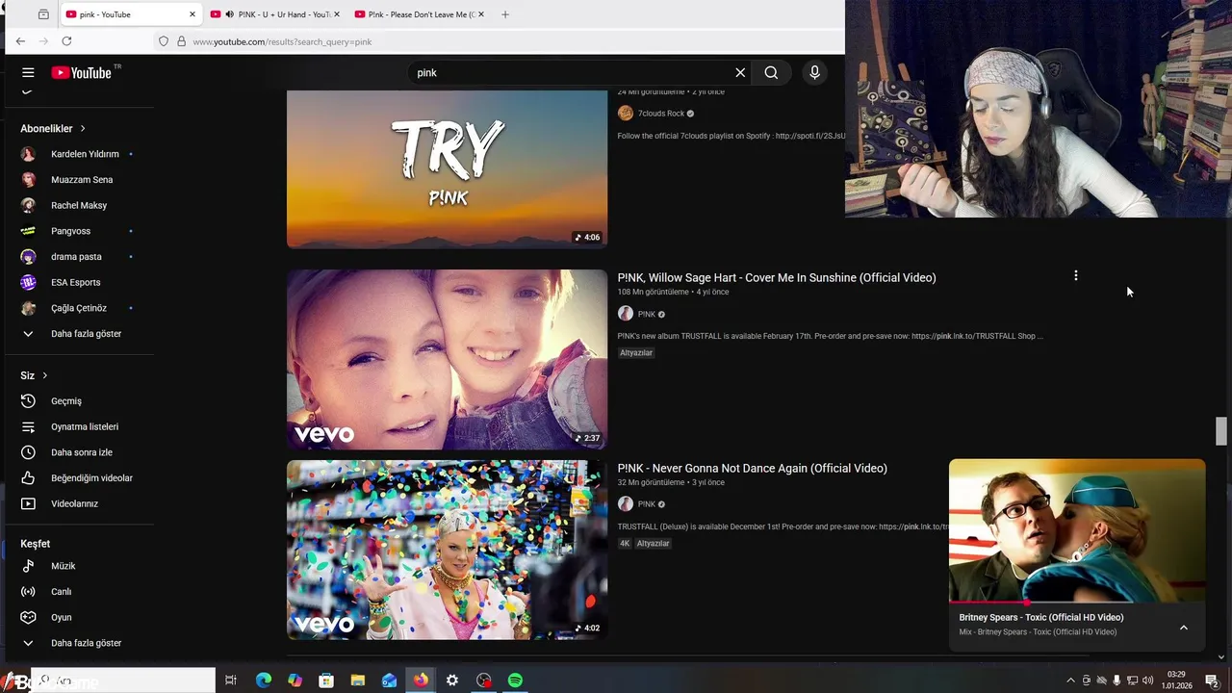This screenshot has width=1232, height=693.
Task: Launch Microsoft Edge from taskbar
Action: click(x=264, y=680)
